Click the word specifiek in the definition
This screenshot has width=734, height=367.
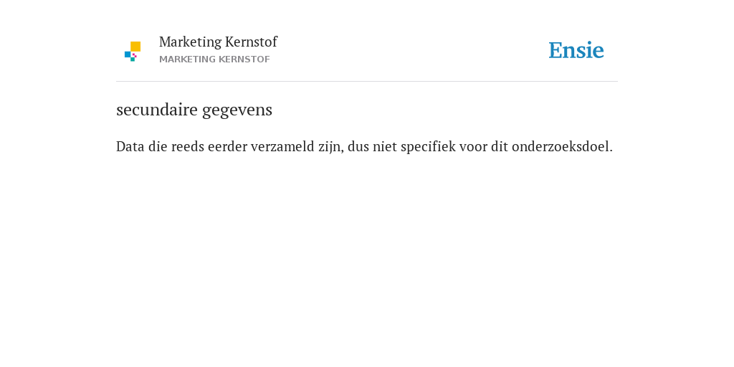pyautogui.click(x=428, y=147)
